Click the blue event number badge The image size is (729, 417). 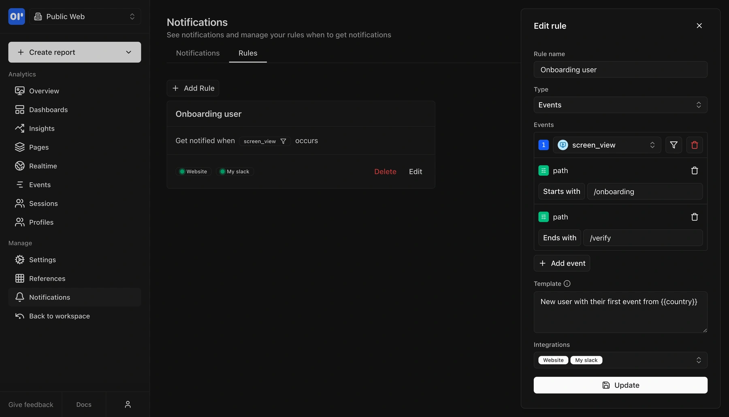tap(543, 145)
